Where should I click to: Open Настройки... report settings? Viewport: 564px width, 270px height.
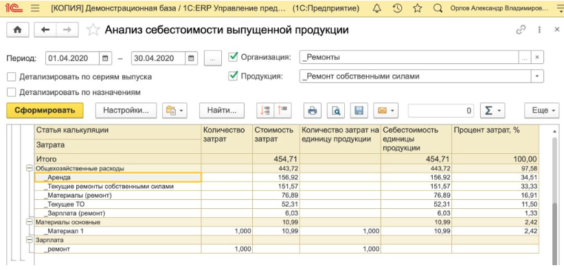tap(126, 111)
